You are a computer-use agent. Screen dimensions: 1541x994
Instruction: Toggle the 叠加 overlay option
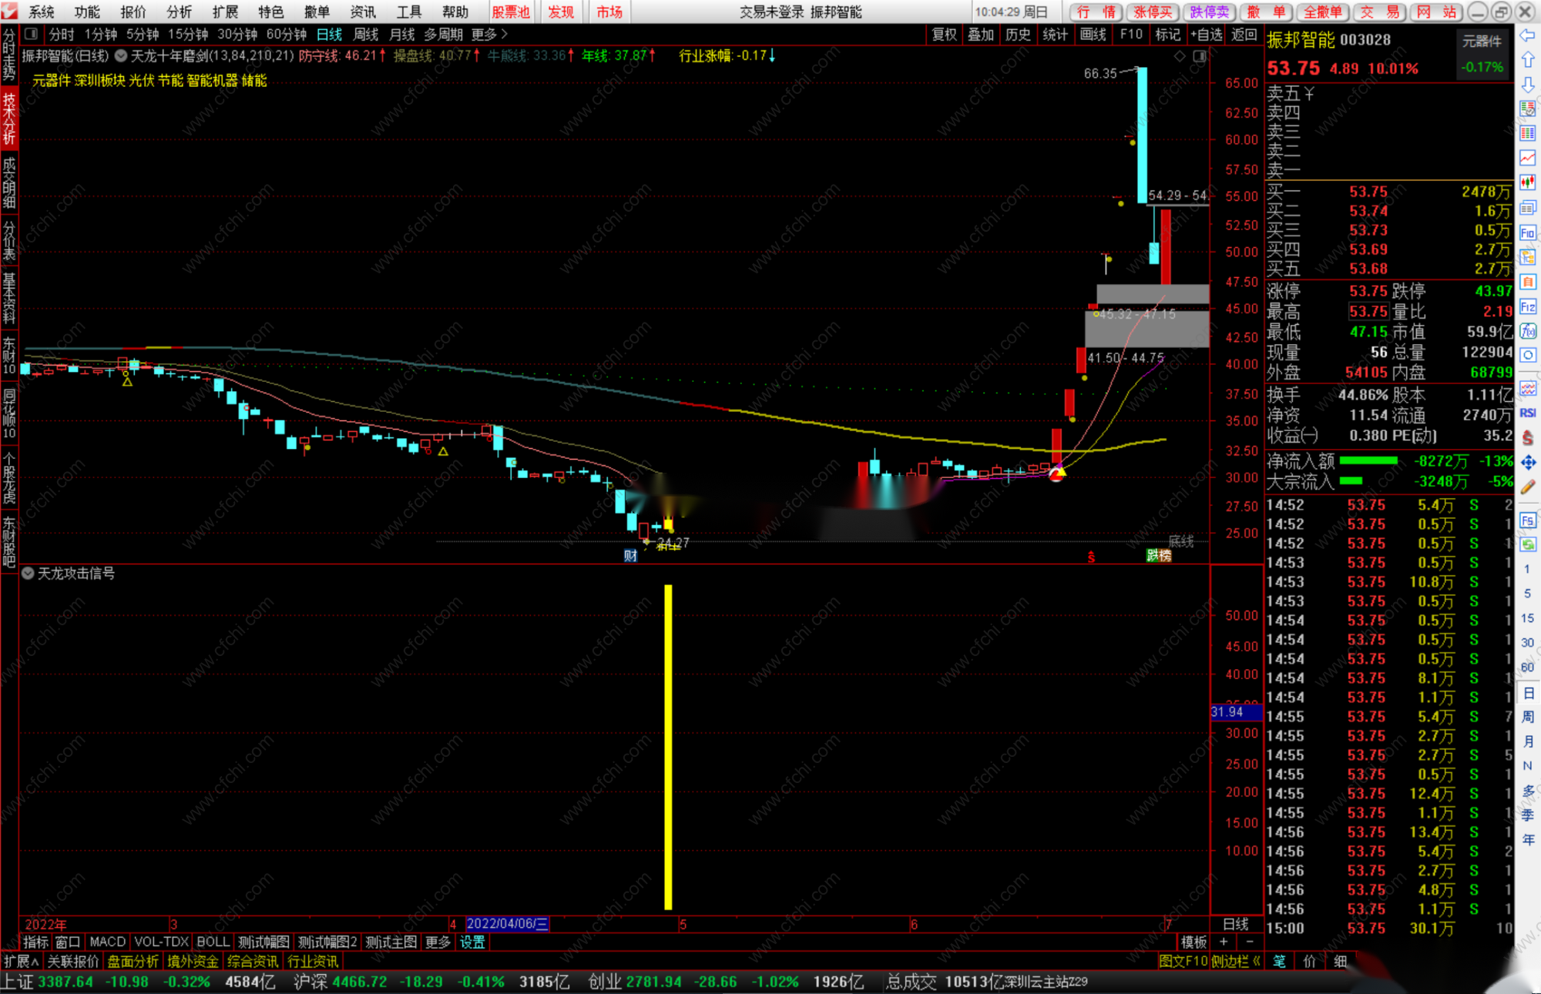[x=980, y=34]
